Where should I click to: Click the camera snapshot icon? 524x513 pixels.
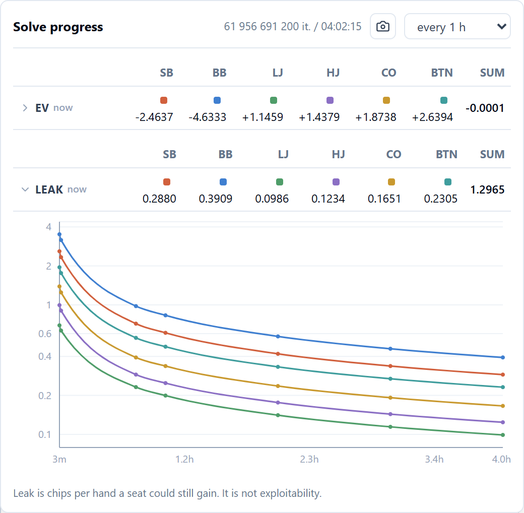point(383,26)
